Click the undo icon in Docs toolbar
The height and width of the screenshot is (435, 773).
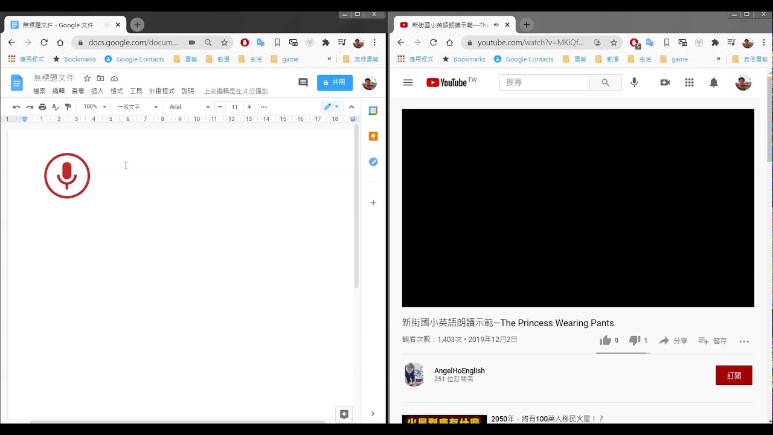[16, 107]
